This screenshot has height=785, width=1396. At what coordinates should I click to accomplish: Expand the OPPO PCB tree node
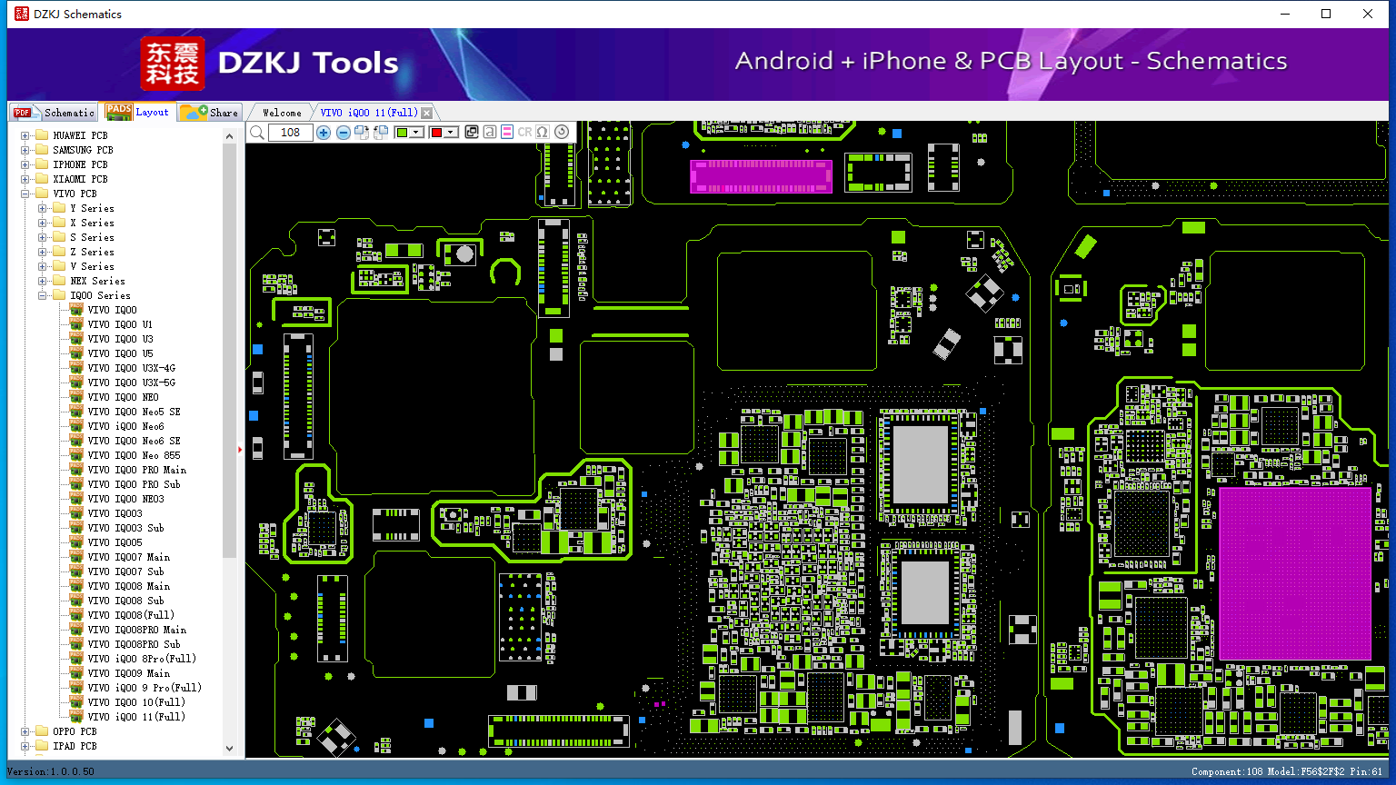[x=25, y=731]
